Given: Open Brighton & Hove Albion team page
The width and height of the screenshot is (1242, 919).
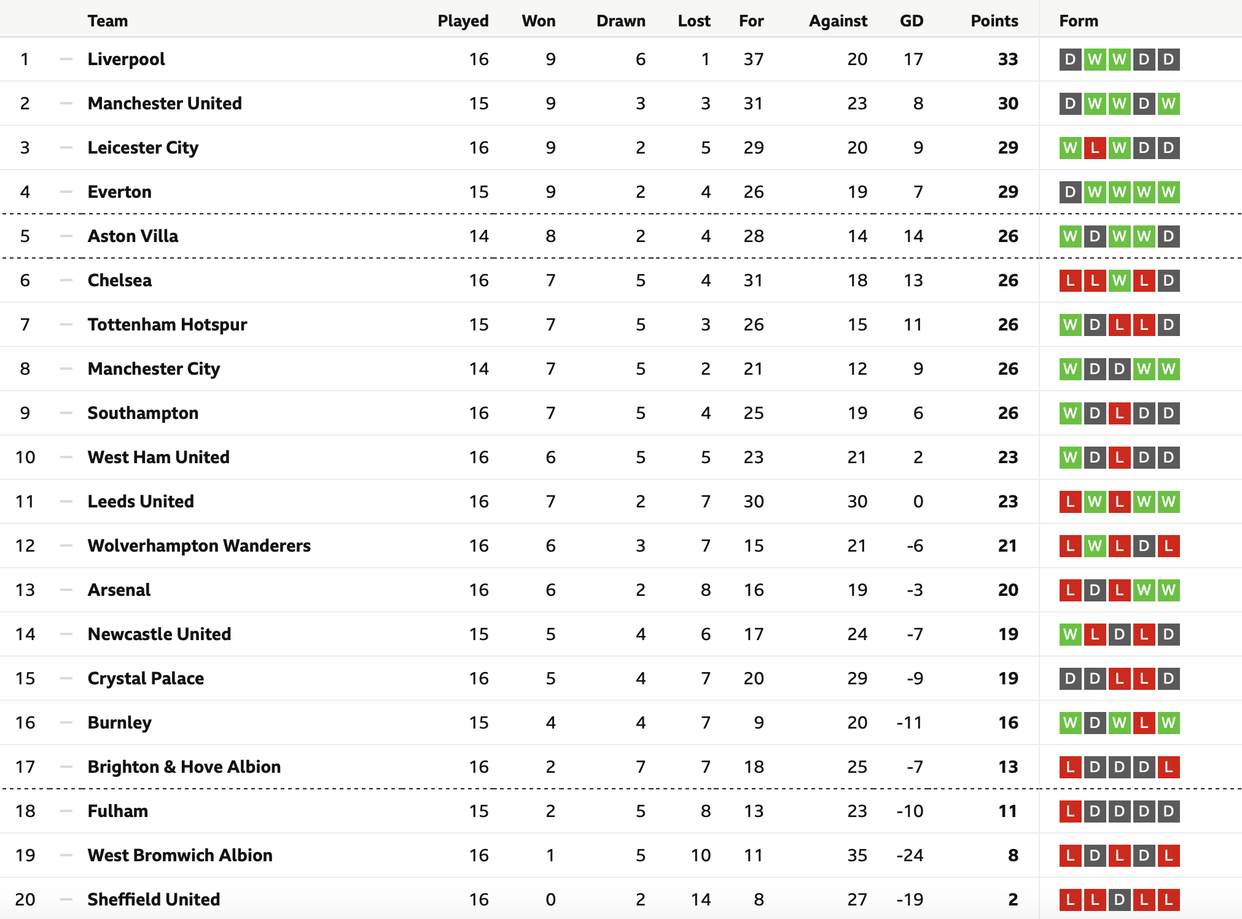Looking at the screenshot, I should coord(184,767).
